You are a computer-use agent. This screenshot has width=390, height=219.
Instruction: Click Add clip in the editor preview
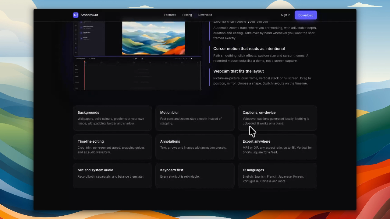click(92, 59)
